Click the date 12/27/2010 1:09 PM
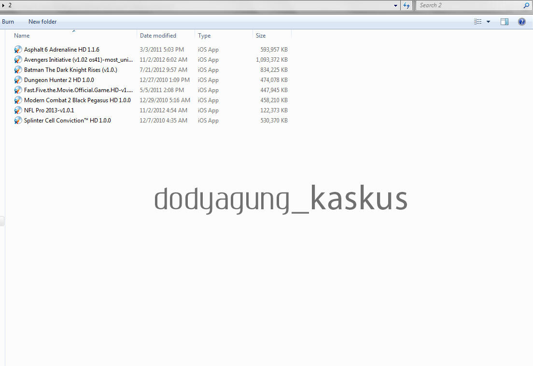This screenshot has width=533, height=366. pyautogui.click(x=165, y=80)
